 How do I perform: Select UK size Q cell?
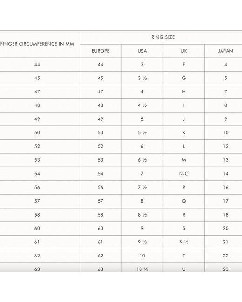click(x=184, y=201)
